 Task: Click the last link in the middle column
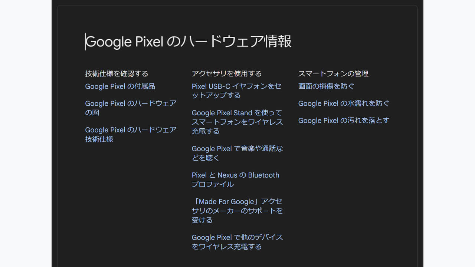pyautogui.click(x=237, y=242)
